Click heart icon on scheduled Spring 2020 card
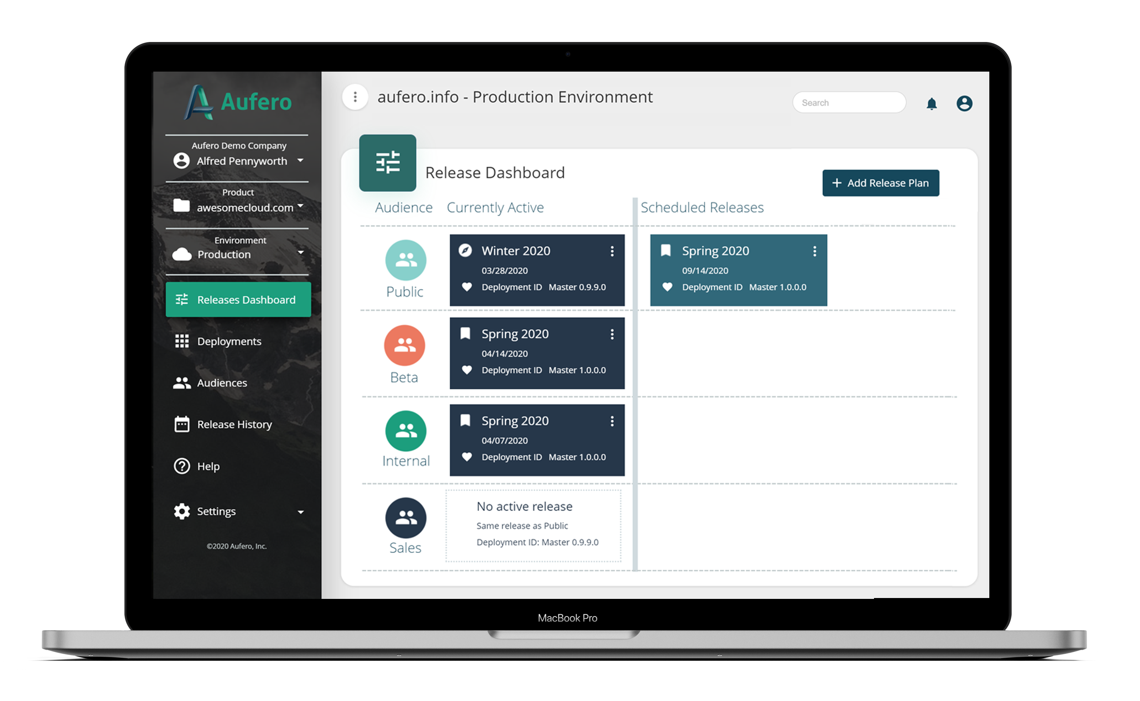Image resolution: width=1140 pixels, height=701 pixels. pyautogui.click(x=668, y=287)
